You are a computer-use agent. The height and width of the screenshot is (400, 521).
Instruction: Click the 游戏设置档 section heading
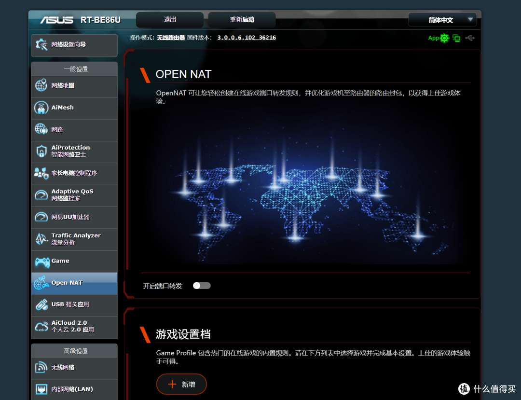click(183, 334)
